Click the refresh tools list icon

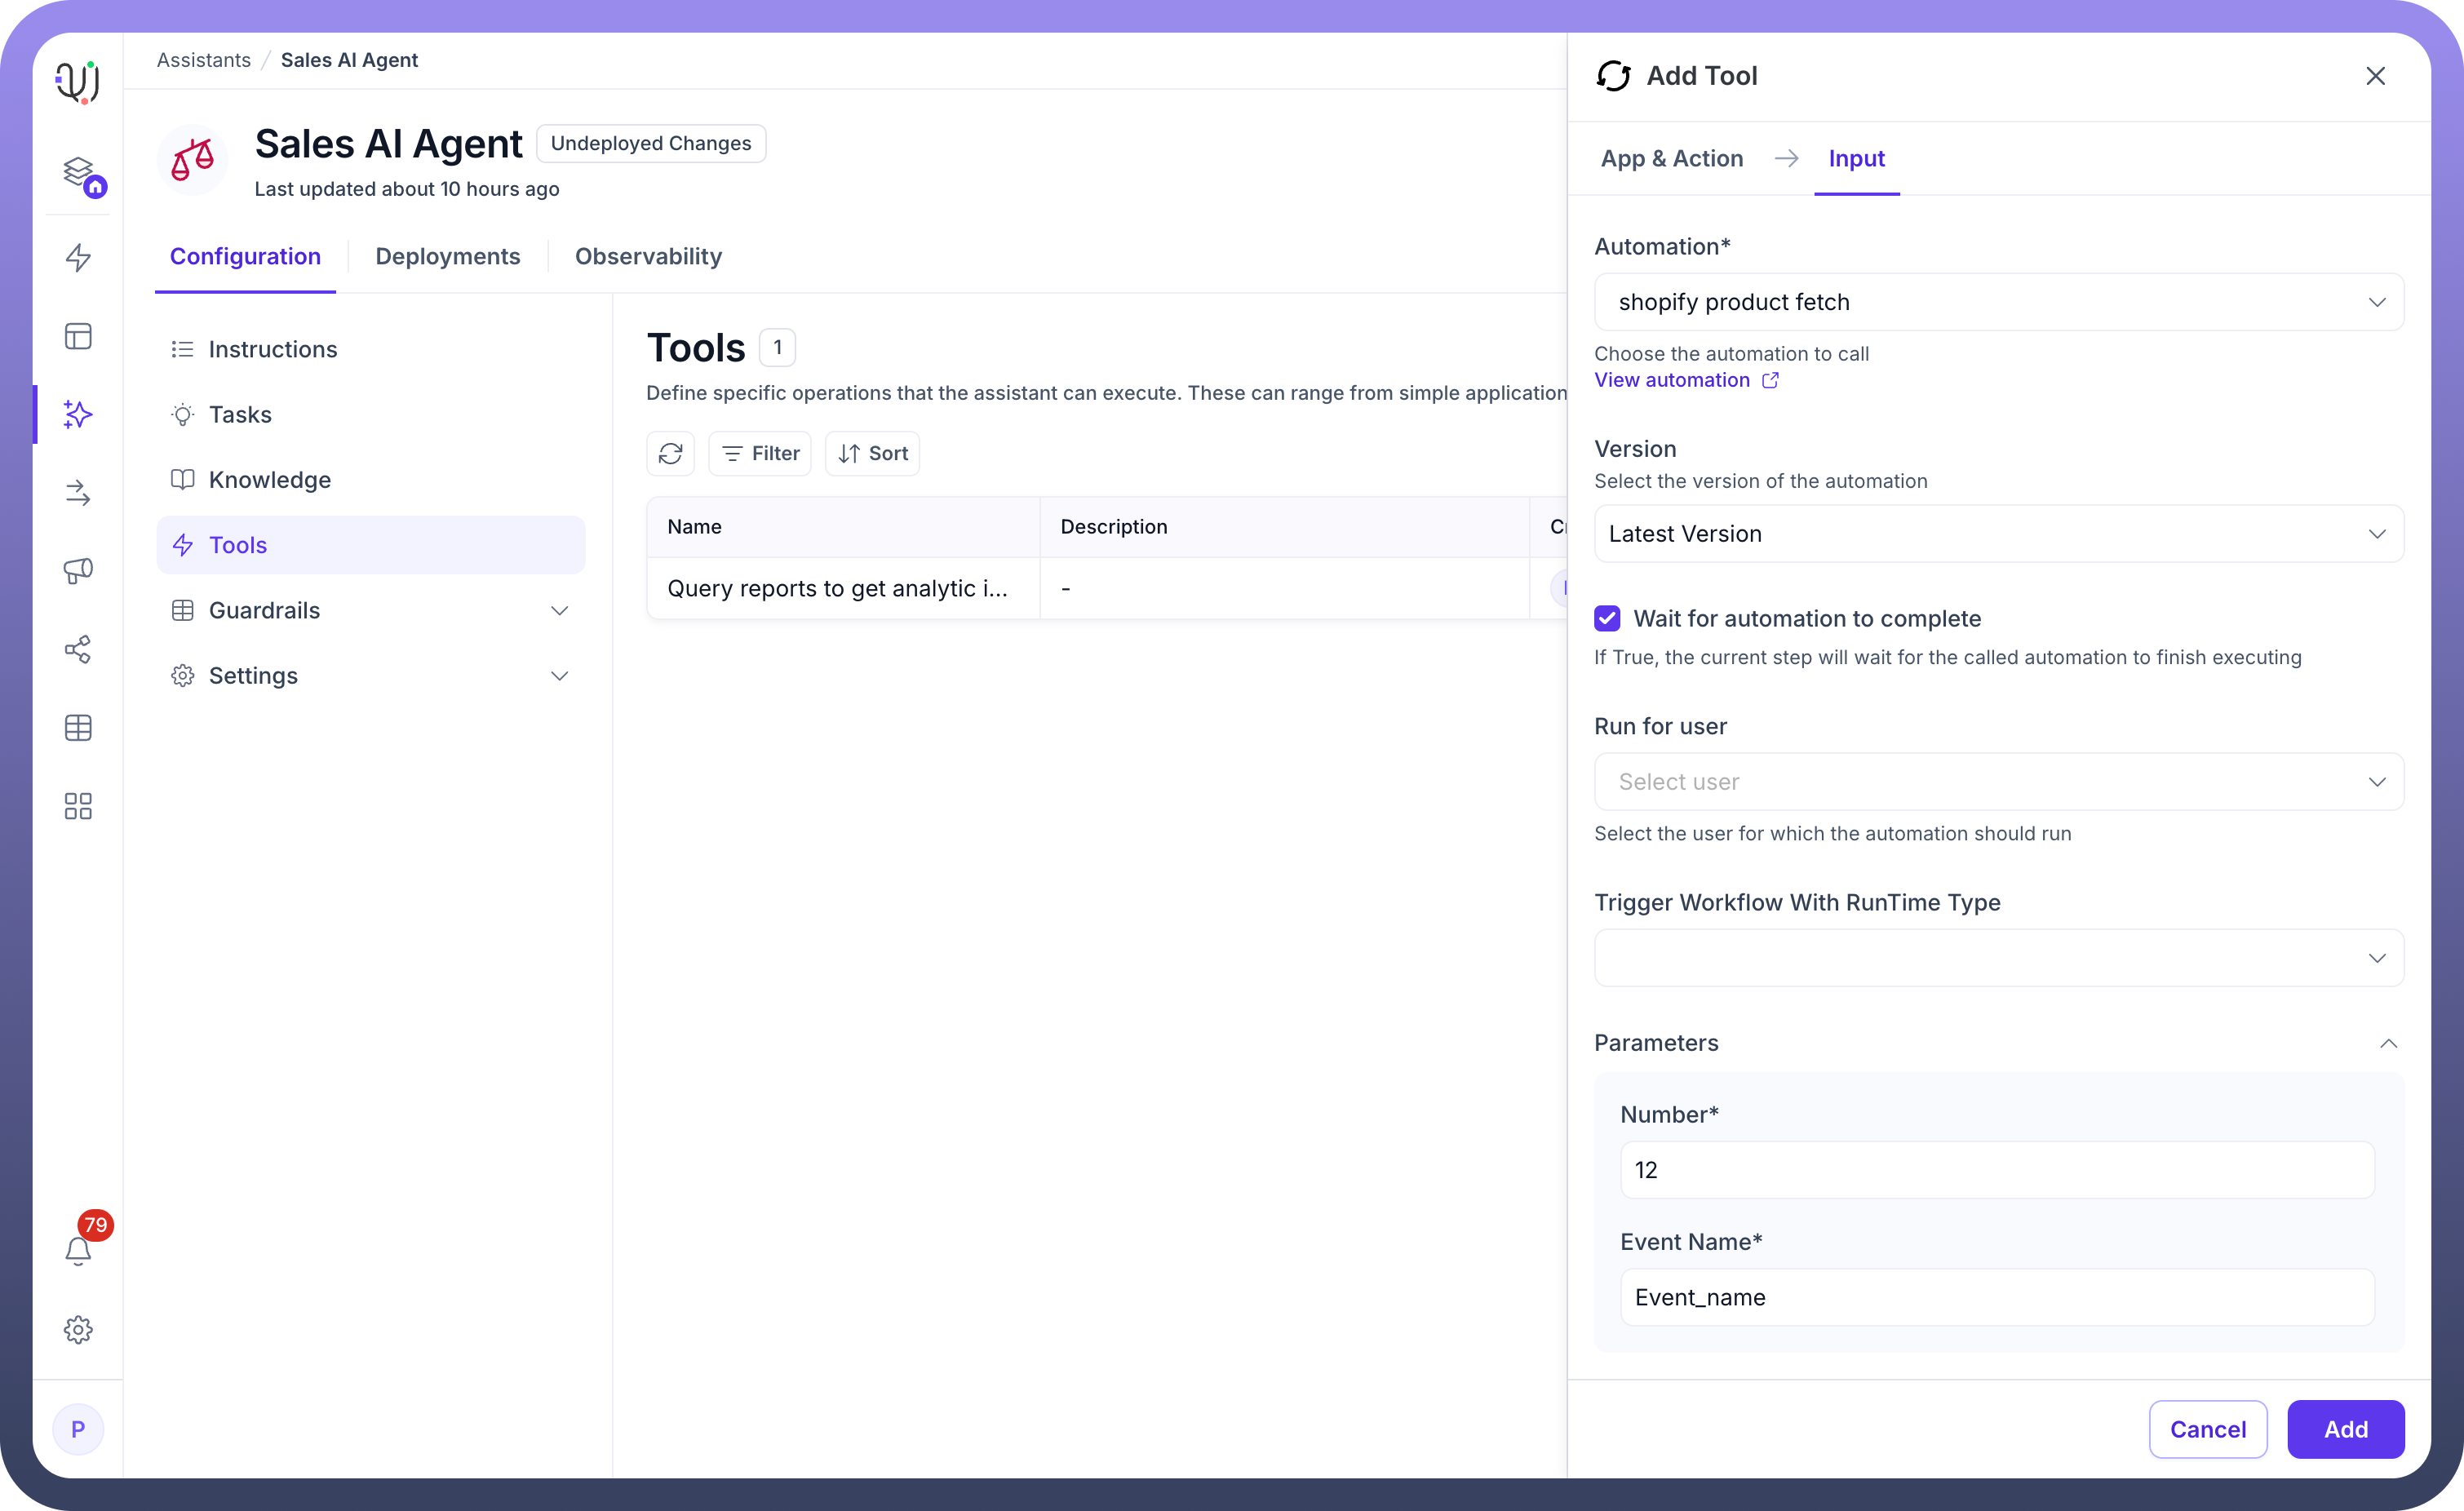[x=670, y=453]
